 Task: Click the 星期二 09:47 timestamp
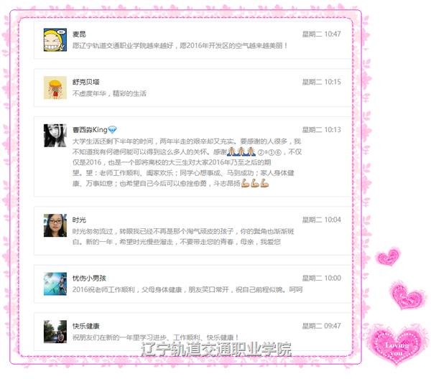click(x=321, y=326)
